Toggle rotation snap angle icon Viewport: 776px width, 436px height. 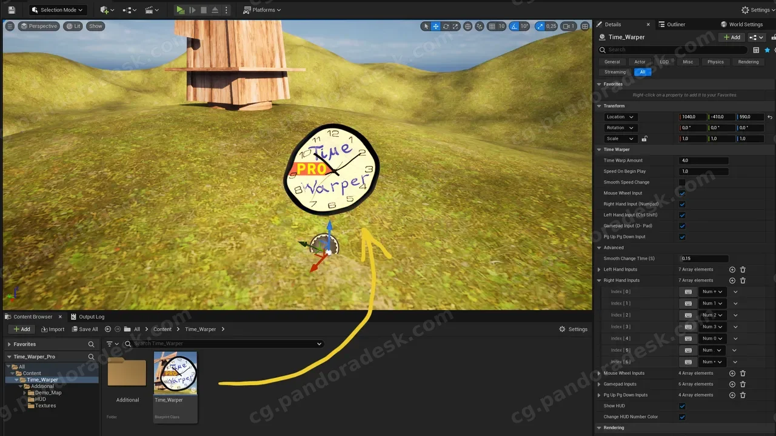(514, 26)
